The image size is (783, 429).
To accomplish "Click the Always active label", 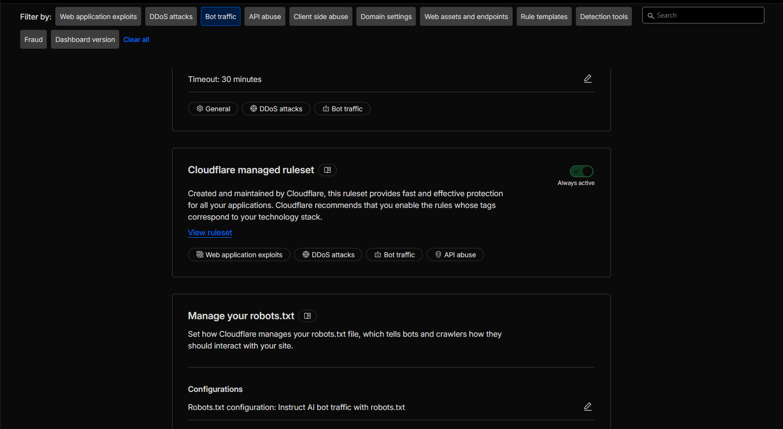I will pyautogui.click(x=576, y=183).
